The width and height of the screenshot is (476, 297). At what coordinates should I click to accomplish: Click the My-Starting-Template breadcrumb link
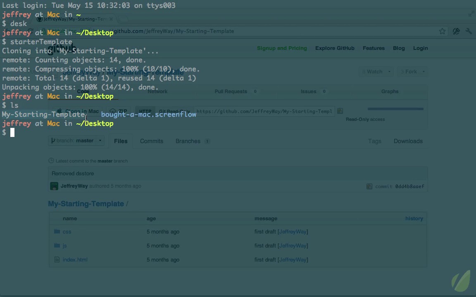pos(86,204)
